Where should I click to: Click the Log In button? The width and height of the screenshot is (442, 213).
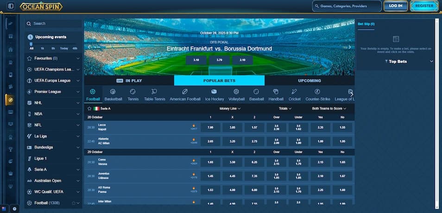tap(396, 6)
